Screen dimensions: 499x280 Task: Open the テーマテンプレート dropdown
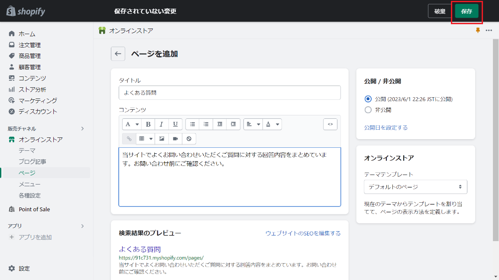point(415,187)
